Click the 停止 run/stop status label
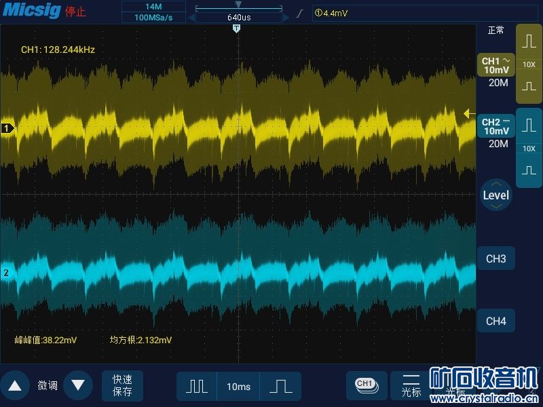The image size is (543, 407). pyautogui.click(x=76, y=12)
